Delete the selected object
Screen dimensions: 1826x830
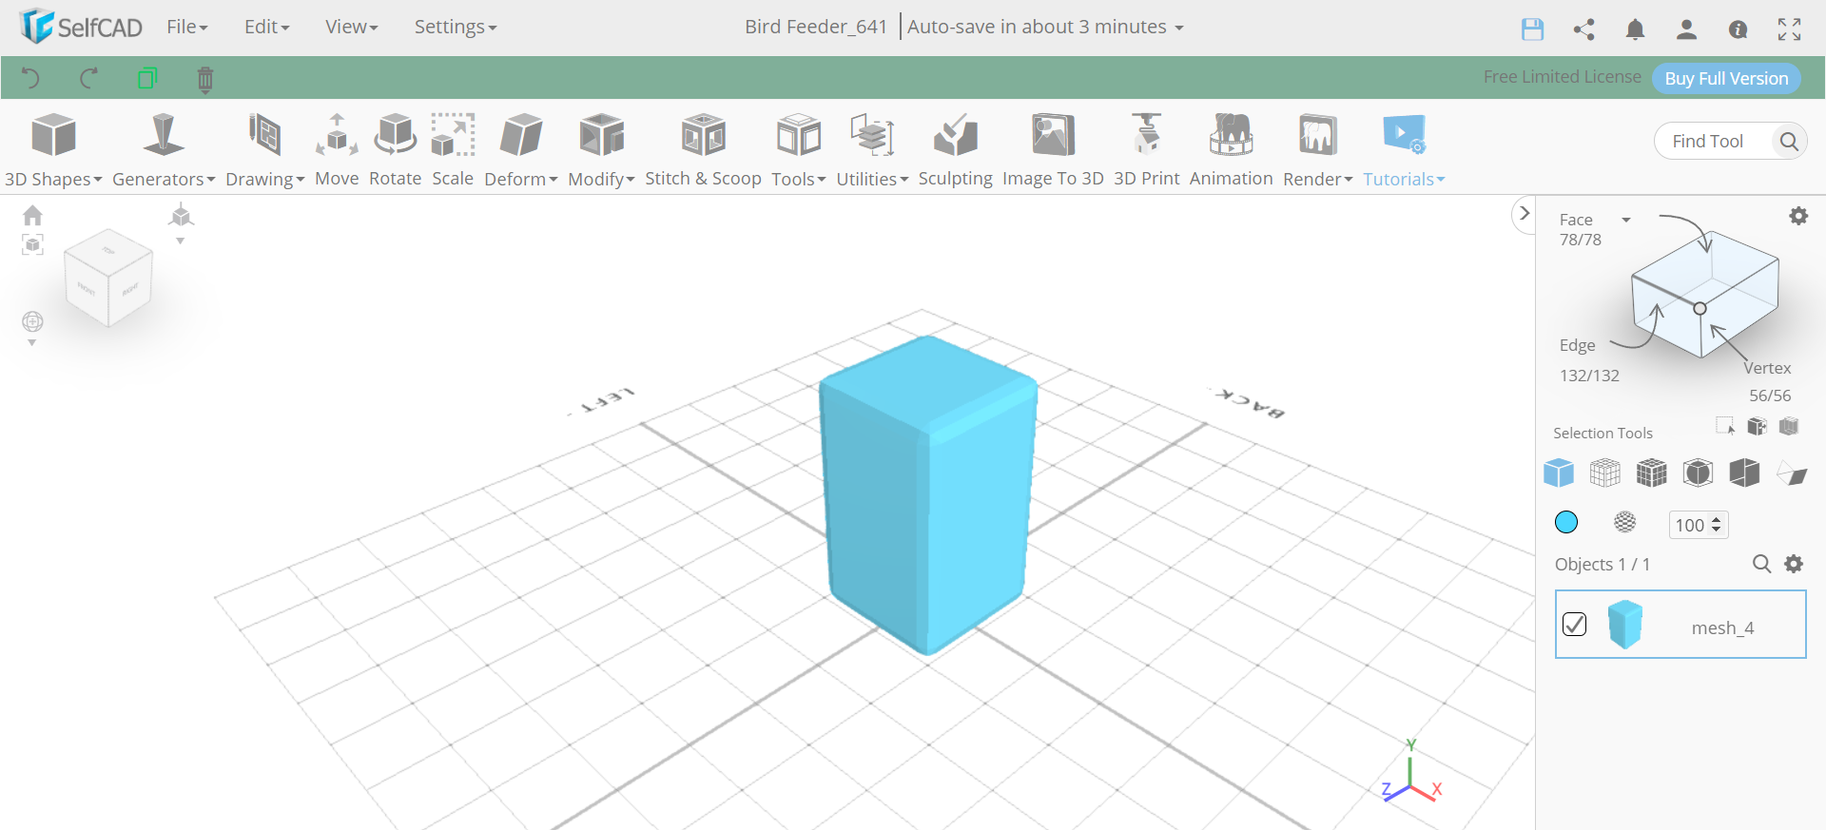(204, 79)
